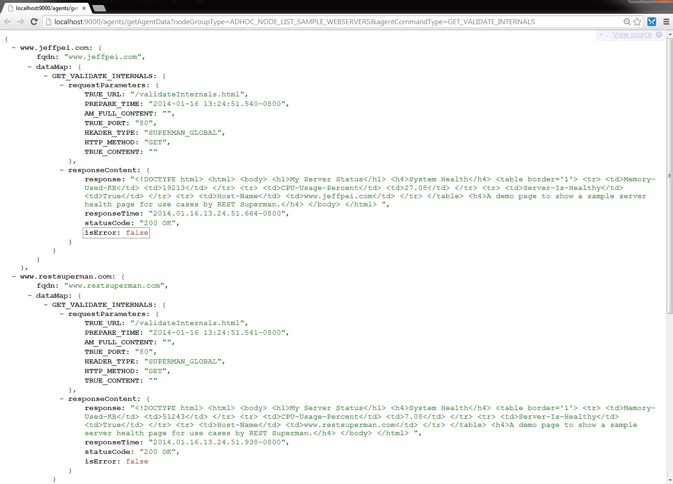Click the highlighted isError: false row

click(x=117, y=232)
